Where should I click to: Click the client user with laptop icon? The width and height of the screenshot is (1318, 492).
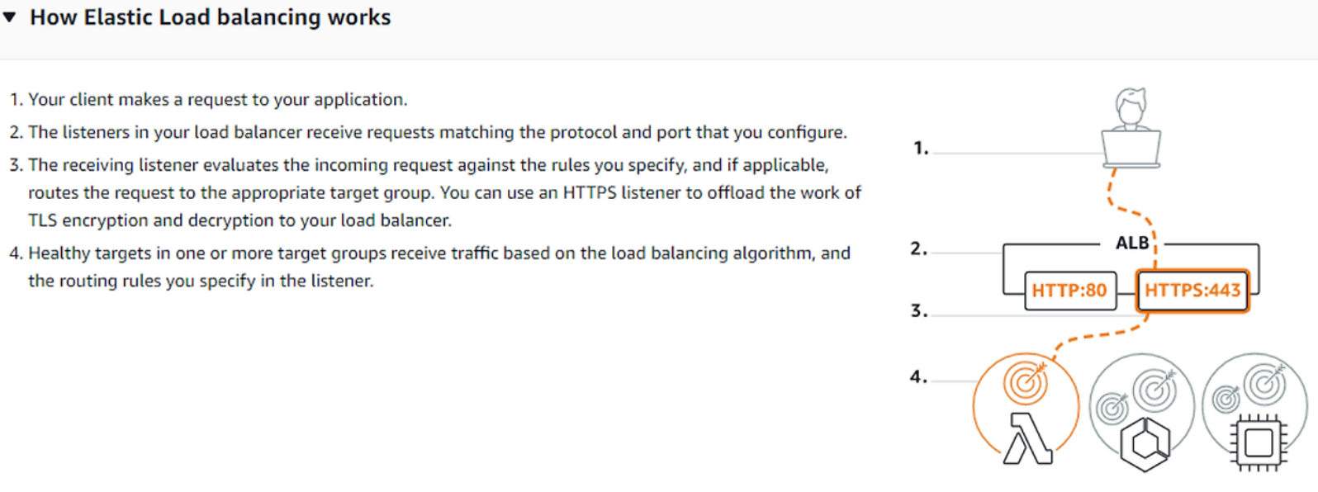(x=1131, y=129)
